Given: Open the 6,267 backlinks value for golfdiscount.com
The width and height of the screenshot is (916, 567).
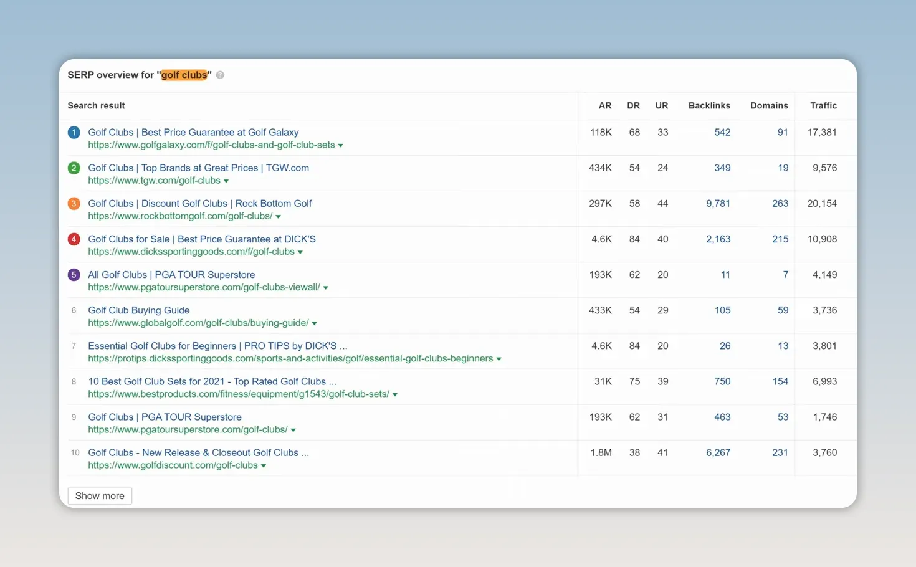Looking at the screenshot, I should click(718, 452).
